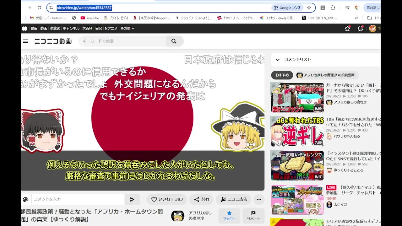Open the star favorites icon in Niconico header

click(347, 29)
